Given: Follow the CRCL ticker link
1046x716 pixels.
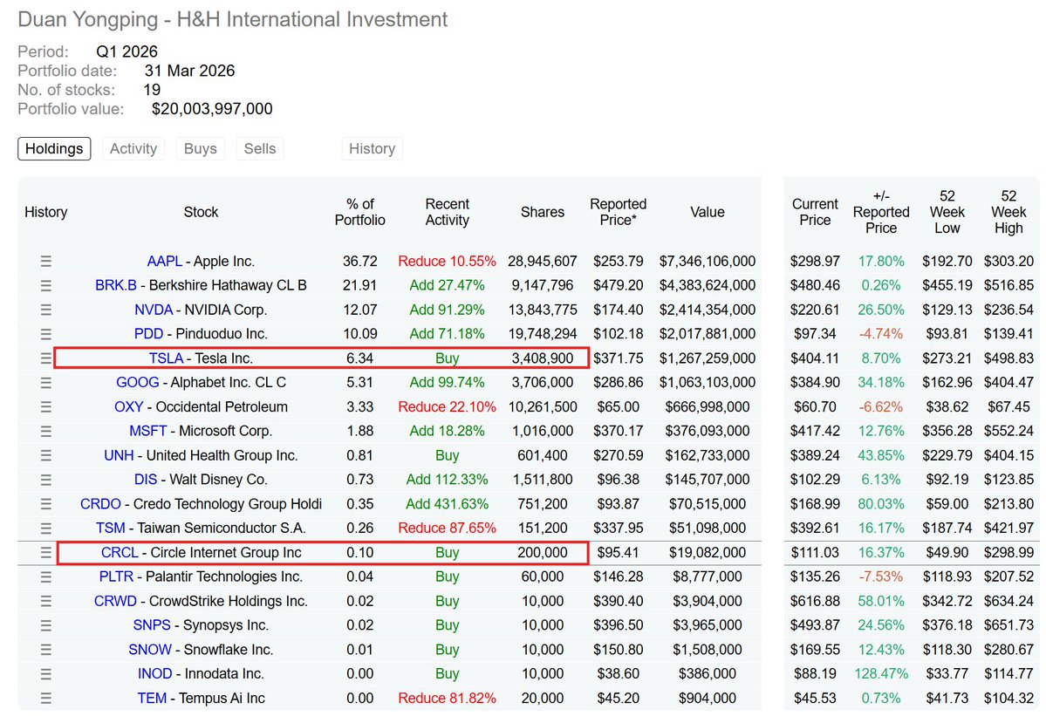Looking at the screenshot, I should click(120, 553).
